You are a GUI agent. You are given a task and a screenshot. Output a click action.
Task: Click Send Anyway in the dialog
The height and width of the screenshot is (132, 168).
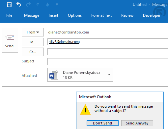coord(137,123)
